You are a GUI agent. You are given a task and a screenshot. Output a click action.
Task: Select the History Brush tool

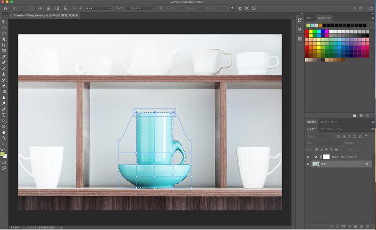(4, 80)
